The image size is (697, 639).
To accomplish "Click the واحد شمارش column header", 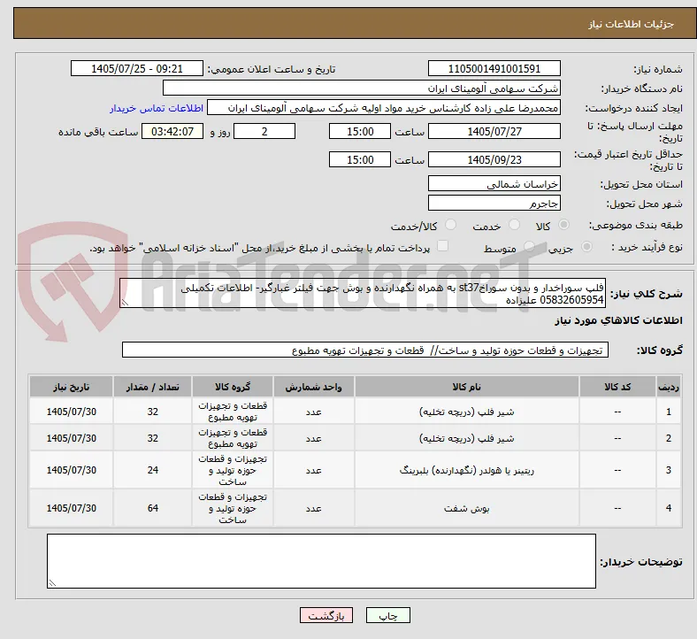I will pos(313,387).
